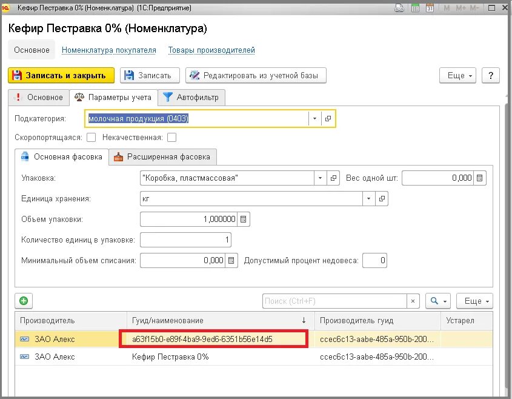The width and height of the screenshot is (512, 399).
Task: Switch to the Автофильтр tab
Action: [x=191, y=98]
